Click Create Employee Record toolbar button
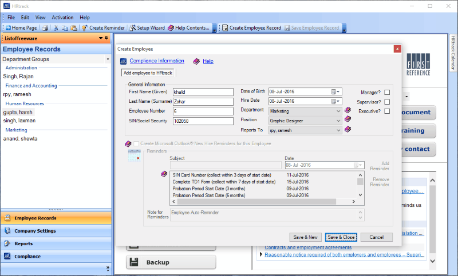The height and width of the screenshot is (276, 458). point(251,28)
